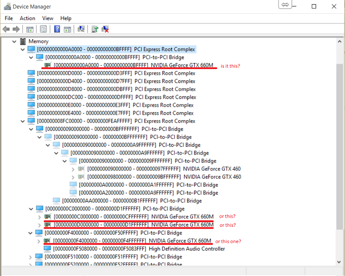345x276 pixels.
Task: Click the Uninstall device icon with red X
Action: click(x=105, y=29)
